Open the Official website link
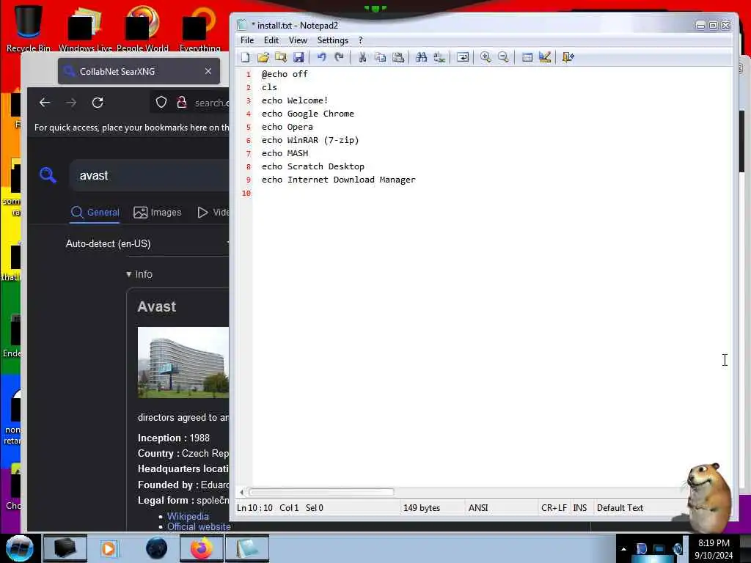 pos(199,526)
